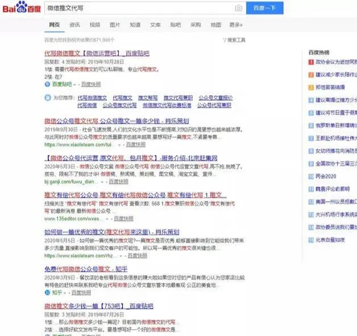This screenshot has width=357, height=336.
Task: Click the 百度一下 search button
Action: pos(264,8)
